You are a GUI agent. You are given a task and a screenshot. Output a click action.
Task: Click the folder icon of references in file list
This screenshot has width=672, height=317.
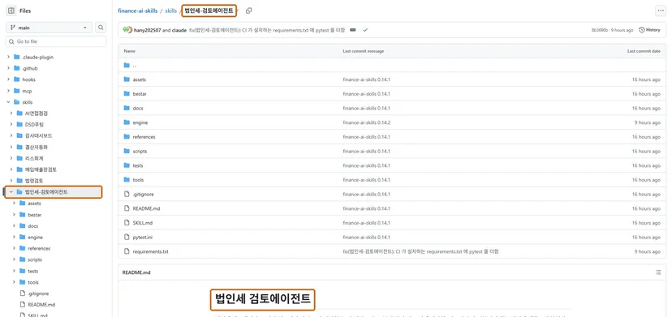127,137
